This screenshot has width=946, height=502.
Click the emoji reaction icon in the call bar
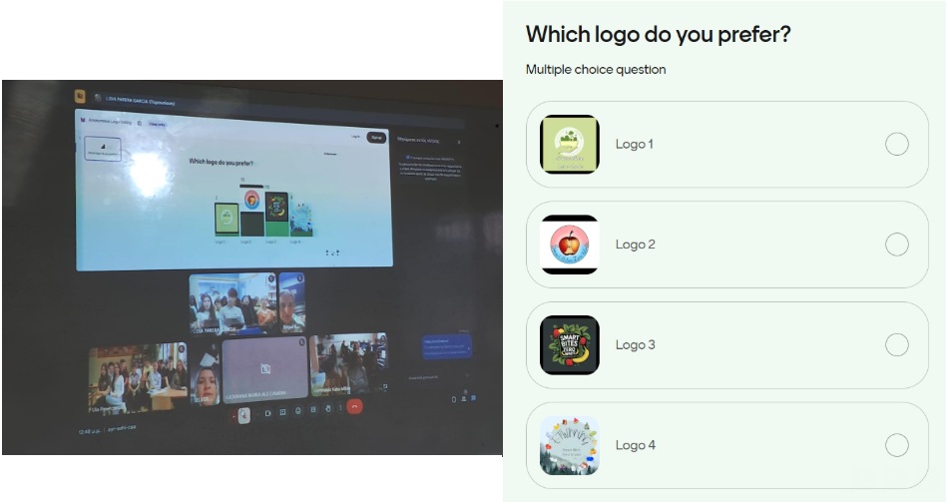[x=297, y=410]
